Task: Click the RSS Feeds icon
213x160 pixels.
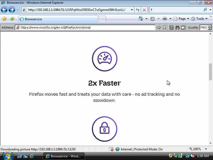Action: pyautogui.click(x=153, y=19)
